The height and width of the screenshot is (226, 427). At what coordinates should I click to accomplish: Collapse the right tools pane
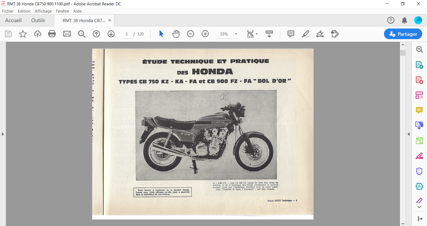(409, 134)
